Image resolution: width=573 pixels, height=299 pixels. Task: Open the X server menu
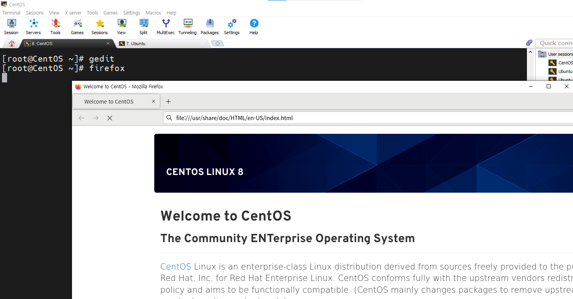click(x=73, y=13)
